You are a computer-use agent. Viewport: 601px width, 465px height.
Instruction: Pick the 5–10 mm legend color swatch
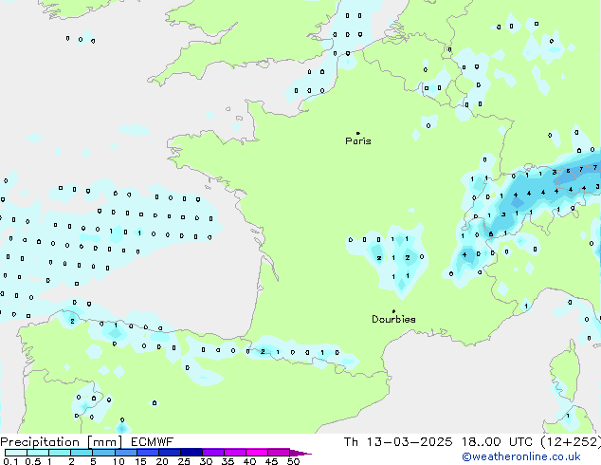(103, 453)
